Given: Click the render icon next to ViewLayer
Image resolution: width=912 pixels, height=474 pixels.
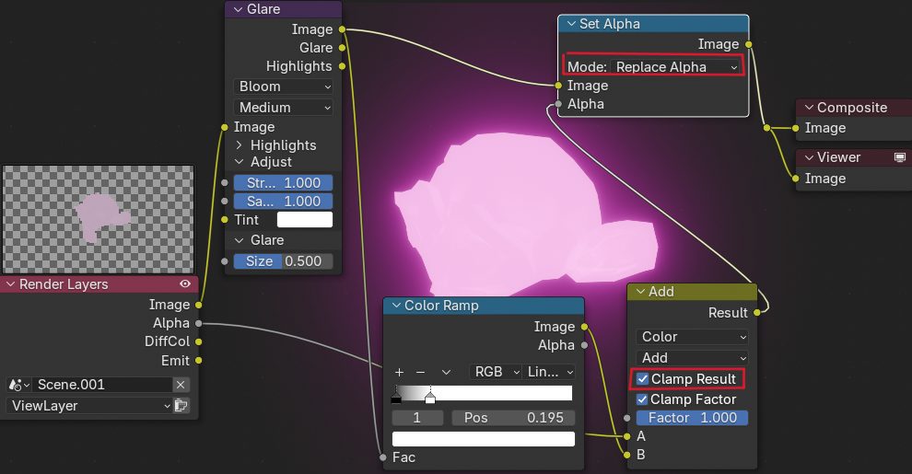Looking at the screenshot, I should point(181,405).
